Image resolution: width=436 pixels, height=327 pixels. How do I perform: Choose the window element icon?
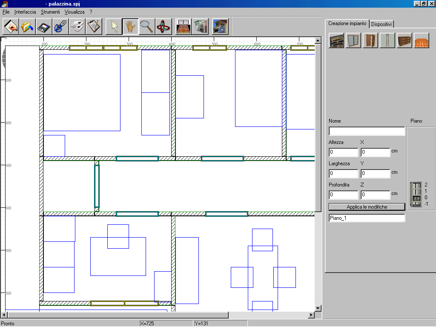[x=353, y=40]
